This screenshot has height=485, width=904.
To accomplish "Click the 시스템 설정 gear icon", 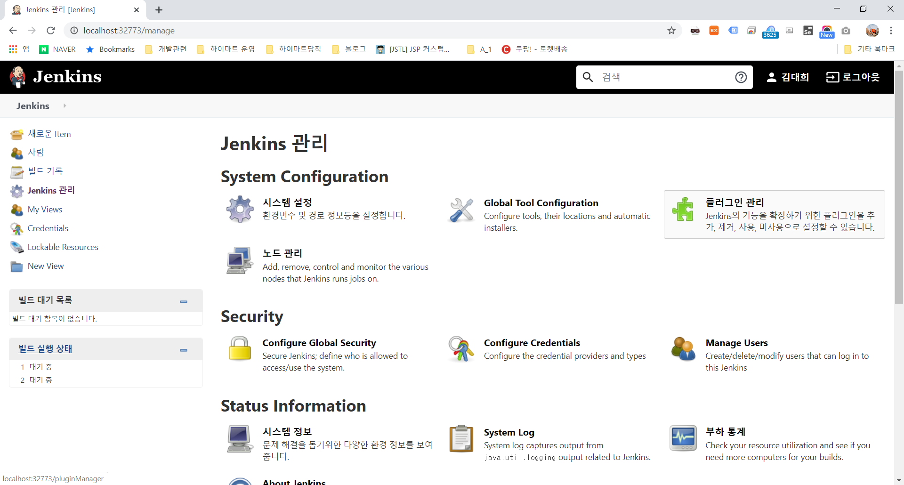I will coord(240,209).
